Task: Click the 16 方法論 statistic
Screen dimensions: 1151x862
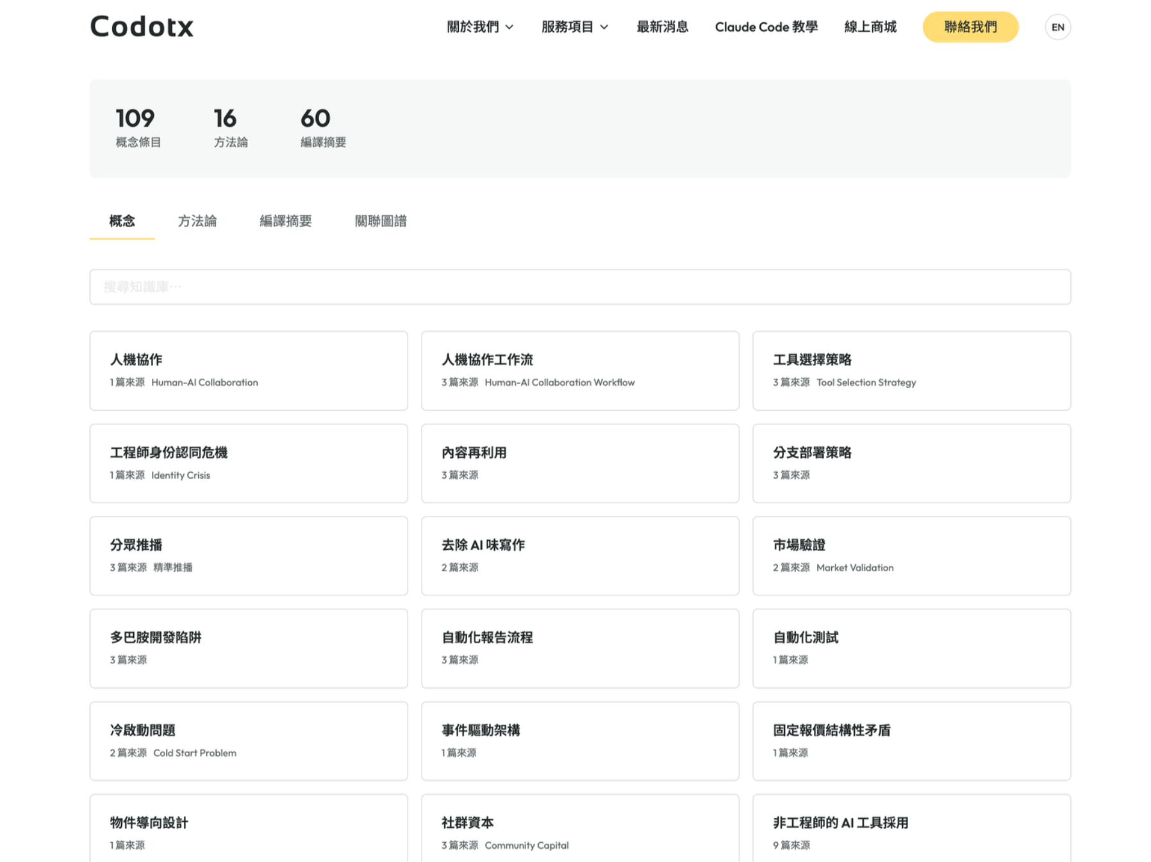Action: point(231,128)
